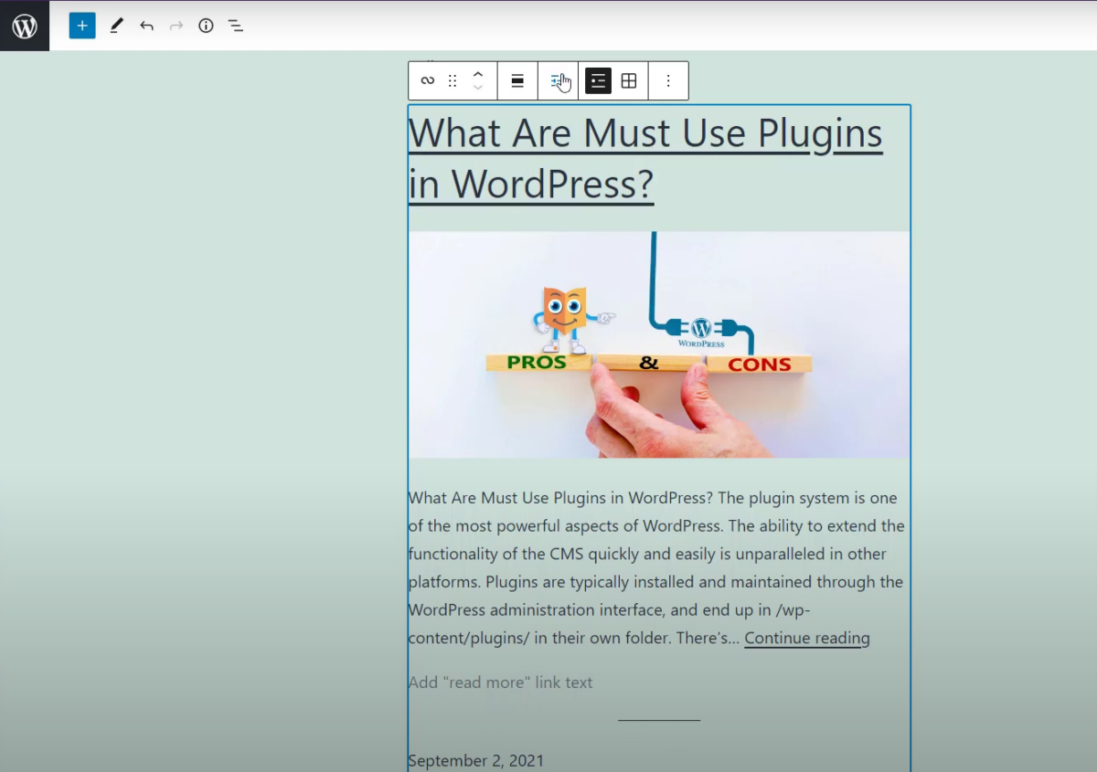Image resolution: width=1097 pixels, height=772 pixels.
Task: Move the block up
Action: pyautogui.click(x=477, y=73)
